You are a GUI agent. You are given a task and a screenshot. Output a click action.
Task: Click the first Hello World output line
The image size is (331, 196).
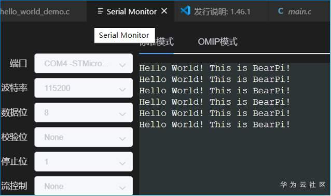pyautogui.click(x=215, y=68)
